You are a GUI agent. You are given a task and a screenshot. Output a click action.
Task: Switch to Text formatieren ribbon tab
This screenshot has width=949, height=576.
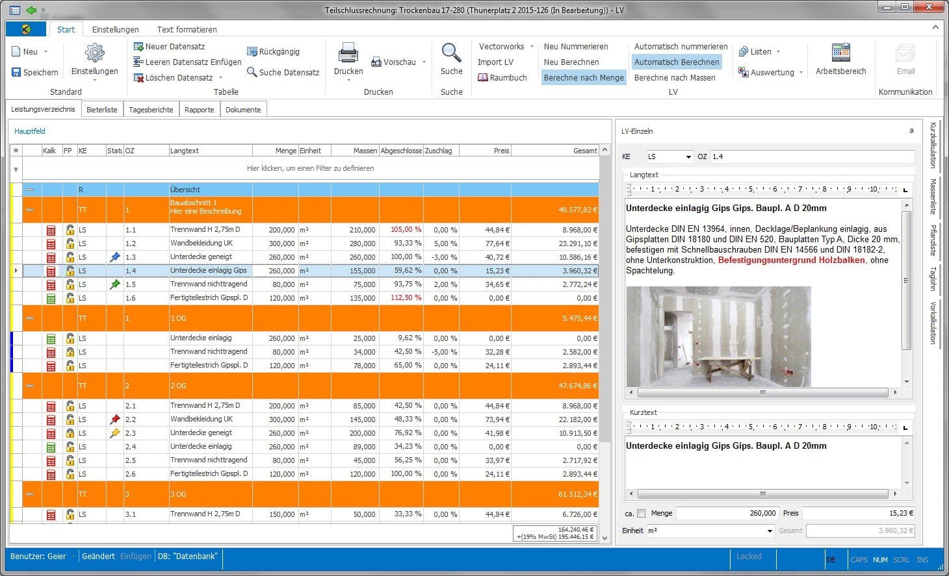pyautogui.click(x=187, y=29)
